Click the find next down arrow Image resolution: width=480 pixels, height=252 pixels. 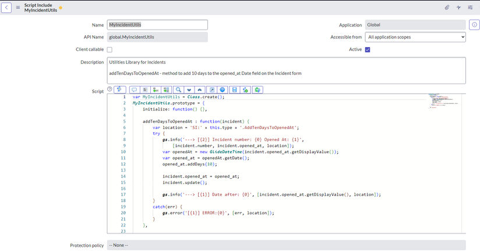click(189, 89)
